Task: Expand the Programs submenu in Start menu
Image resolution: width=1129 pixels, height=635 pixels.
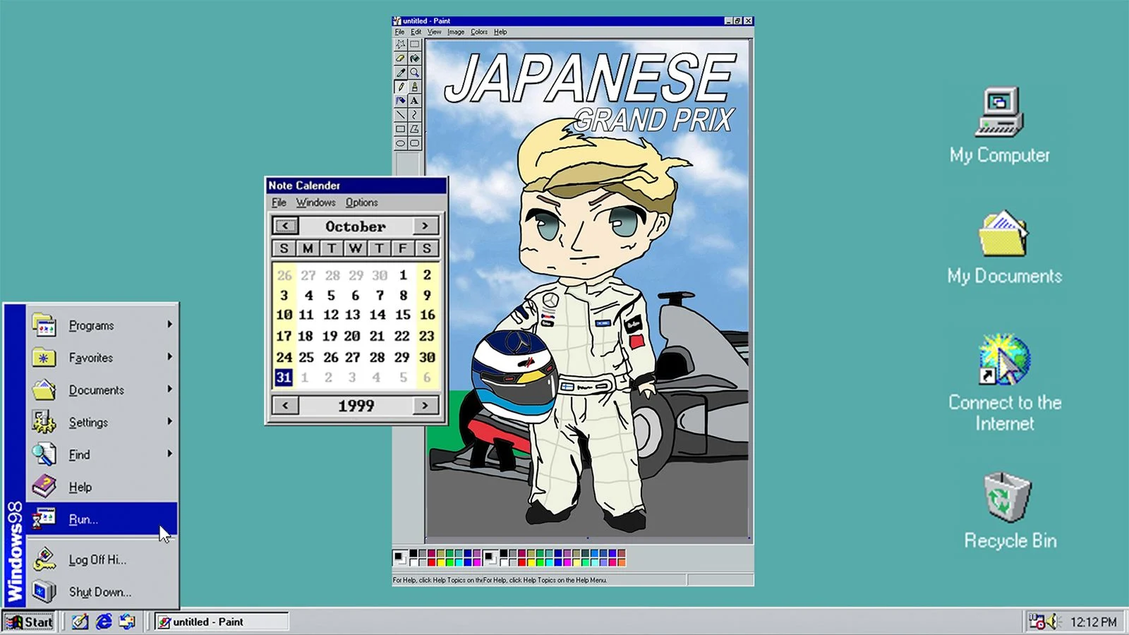Action: click(102, 325)
